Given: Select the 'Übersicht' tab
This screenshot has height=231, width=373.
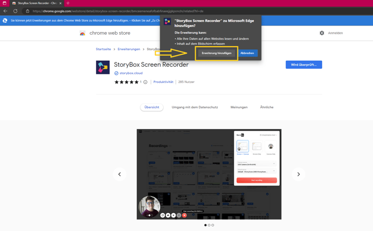Looking at the screenshot, I should pos(152,107).
